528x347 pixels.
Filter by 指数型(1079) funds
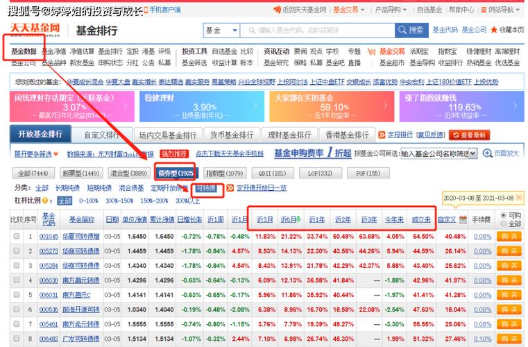tap(225, 173)
